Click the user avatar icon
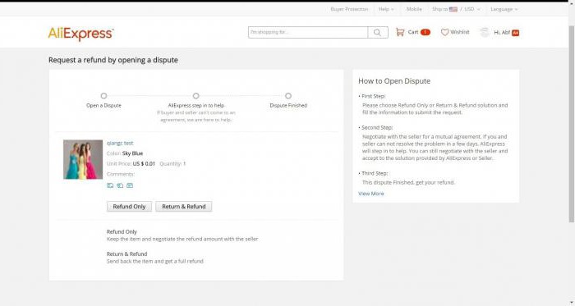The width and height of the screenshot is (575, 306). (x=485, y=32)
